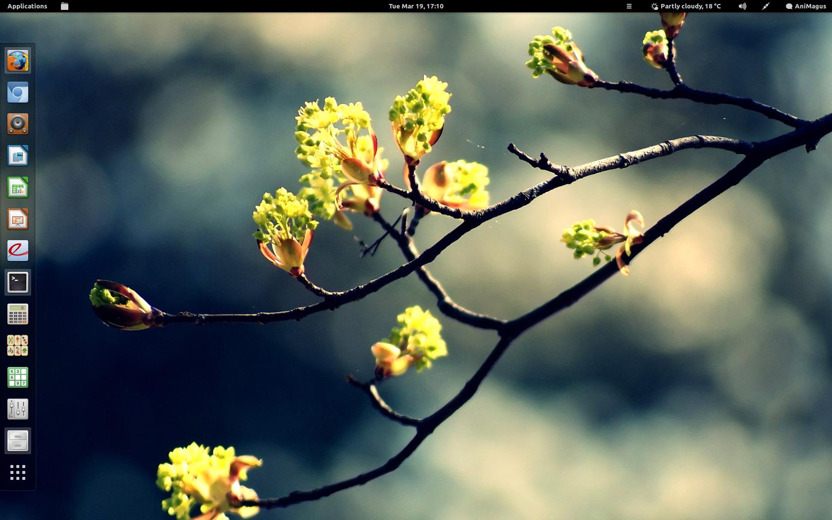The image size is (832, 520).
Task: Open the mixer sliders settings app
Action: click(x=18, y=409)
